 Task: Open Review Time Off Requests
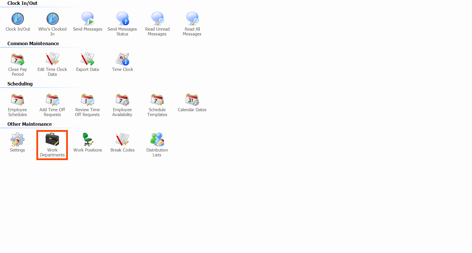click(x=88, y=105)
